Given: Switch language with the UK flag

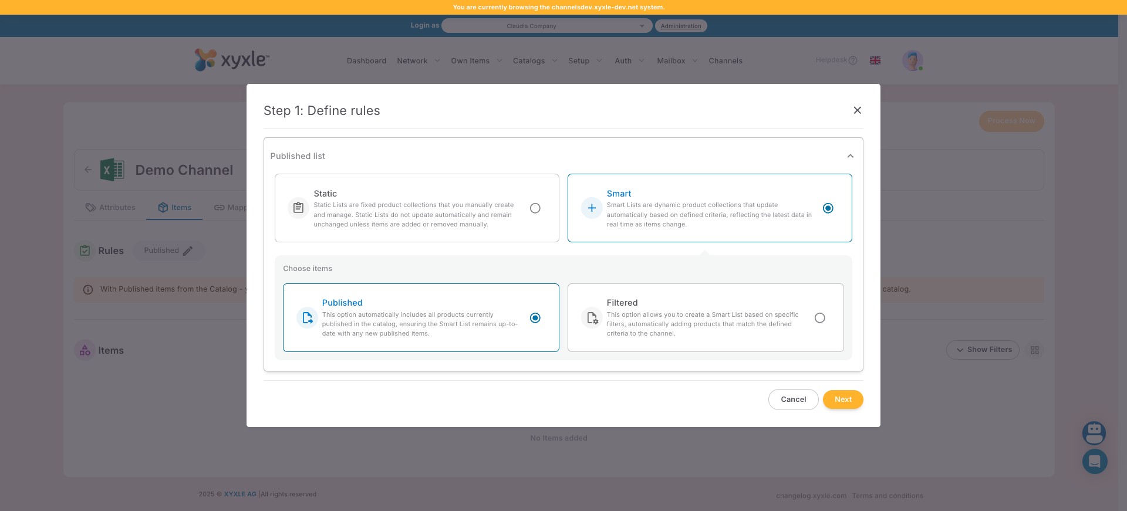Looking at the screenshot, I should point(875,60).
